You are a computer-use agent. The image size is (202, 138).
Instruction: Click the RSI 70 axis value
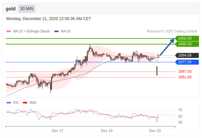pos(180,110)
